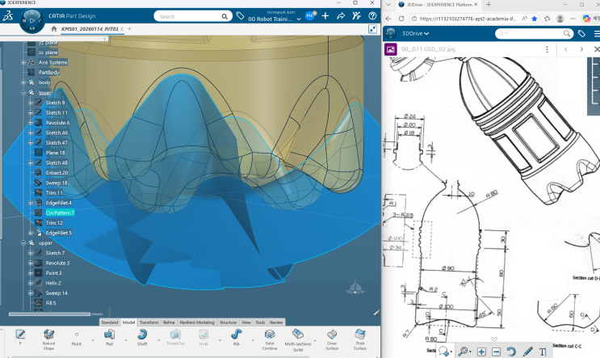Click the expand view icon in 3D viewport corner

click(x=372, y=29)
